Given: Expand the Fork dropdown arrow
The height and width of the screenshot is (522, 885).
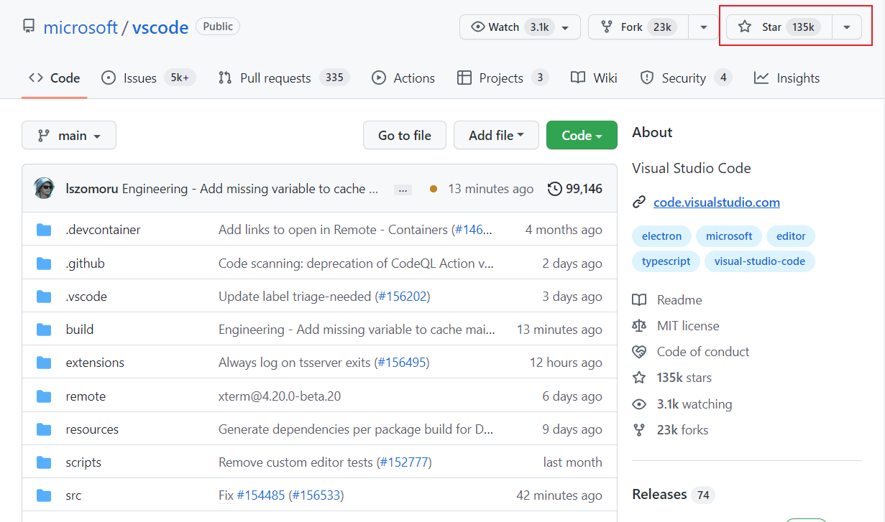Looking at the screenshot, I should [x=703, y=27].
